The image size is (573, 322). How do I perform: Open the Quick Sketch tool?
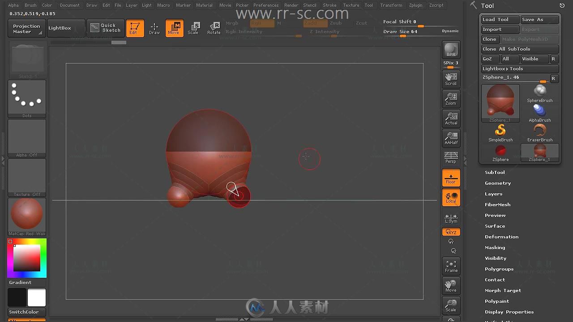point(106,28)
